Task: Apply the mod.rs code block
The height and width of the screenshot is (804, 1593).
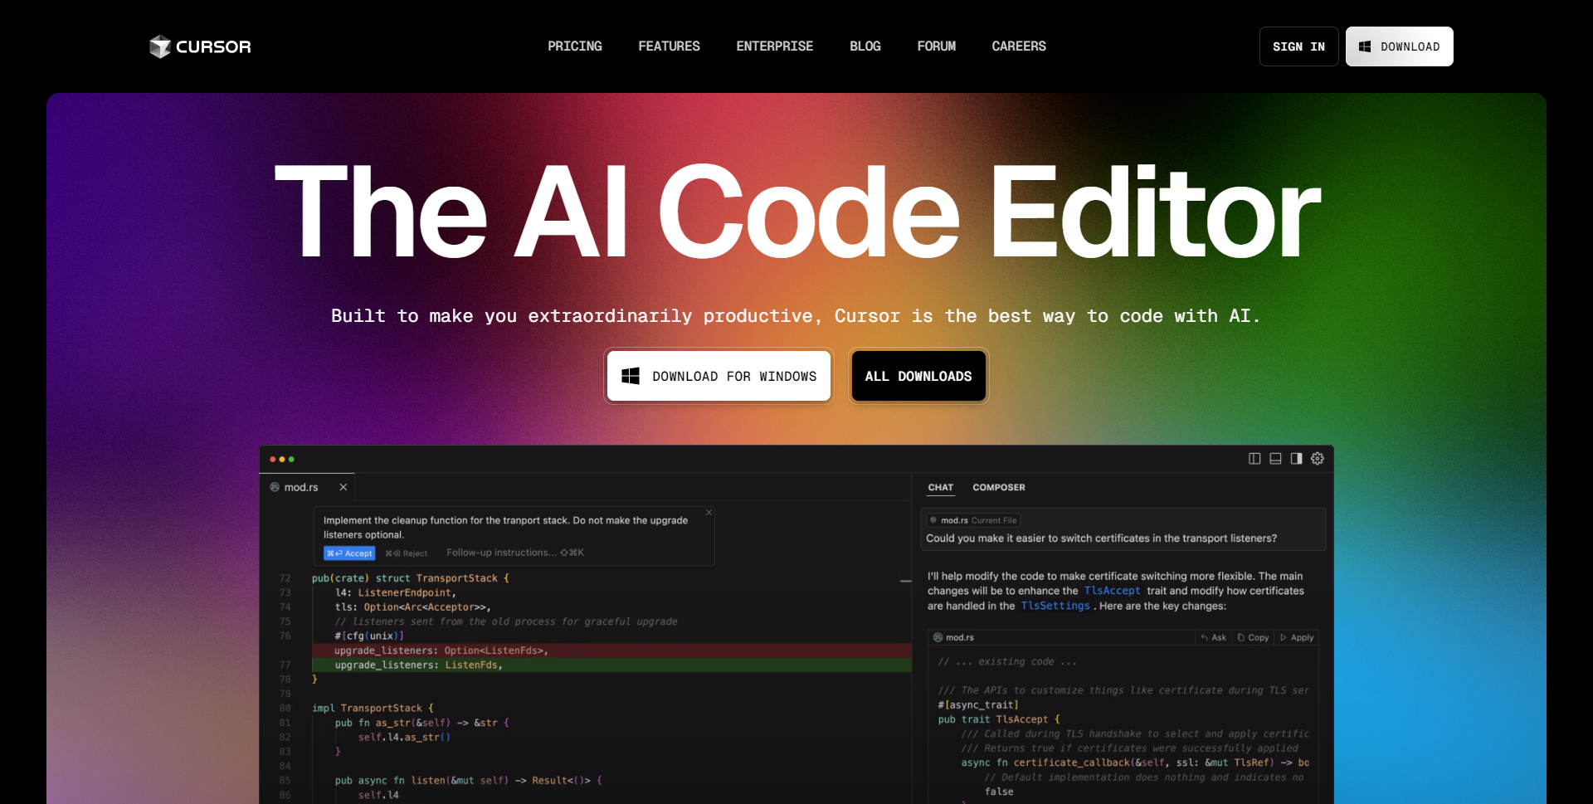Action: [x=1297, y=637]
